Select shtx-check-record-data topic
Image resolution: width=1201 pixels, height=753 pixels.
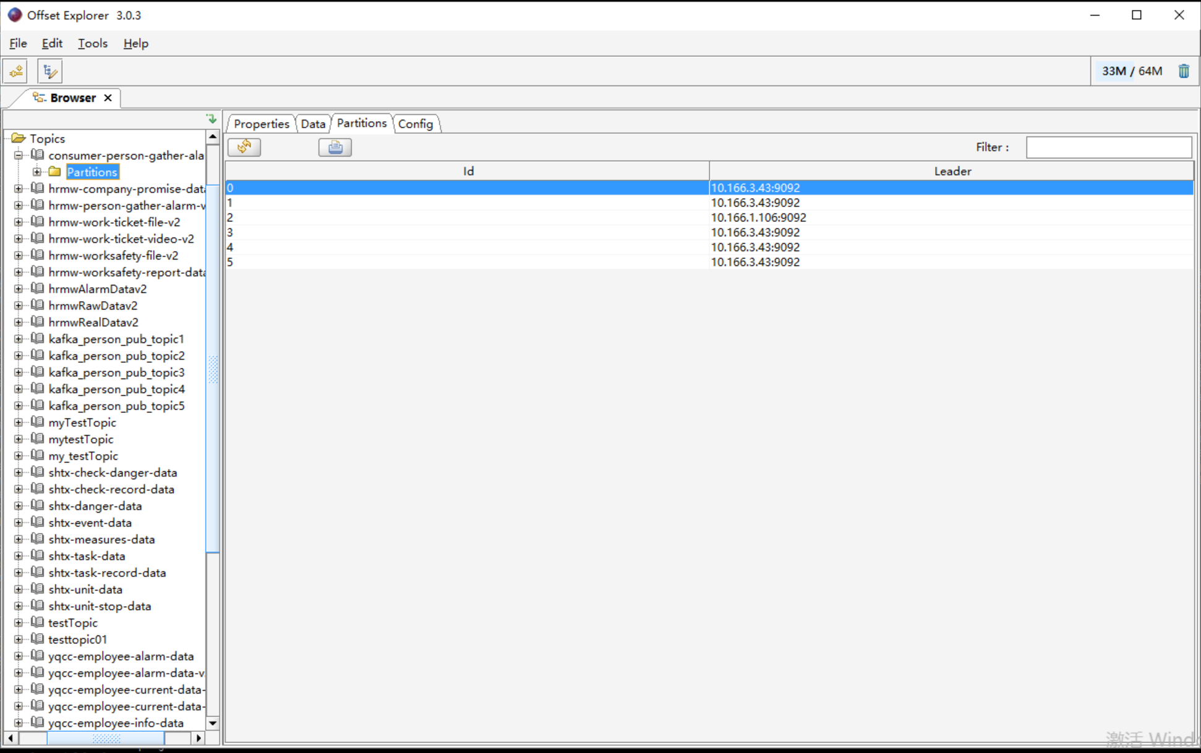point(111,489)
